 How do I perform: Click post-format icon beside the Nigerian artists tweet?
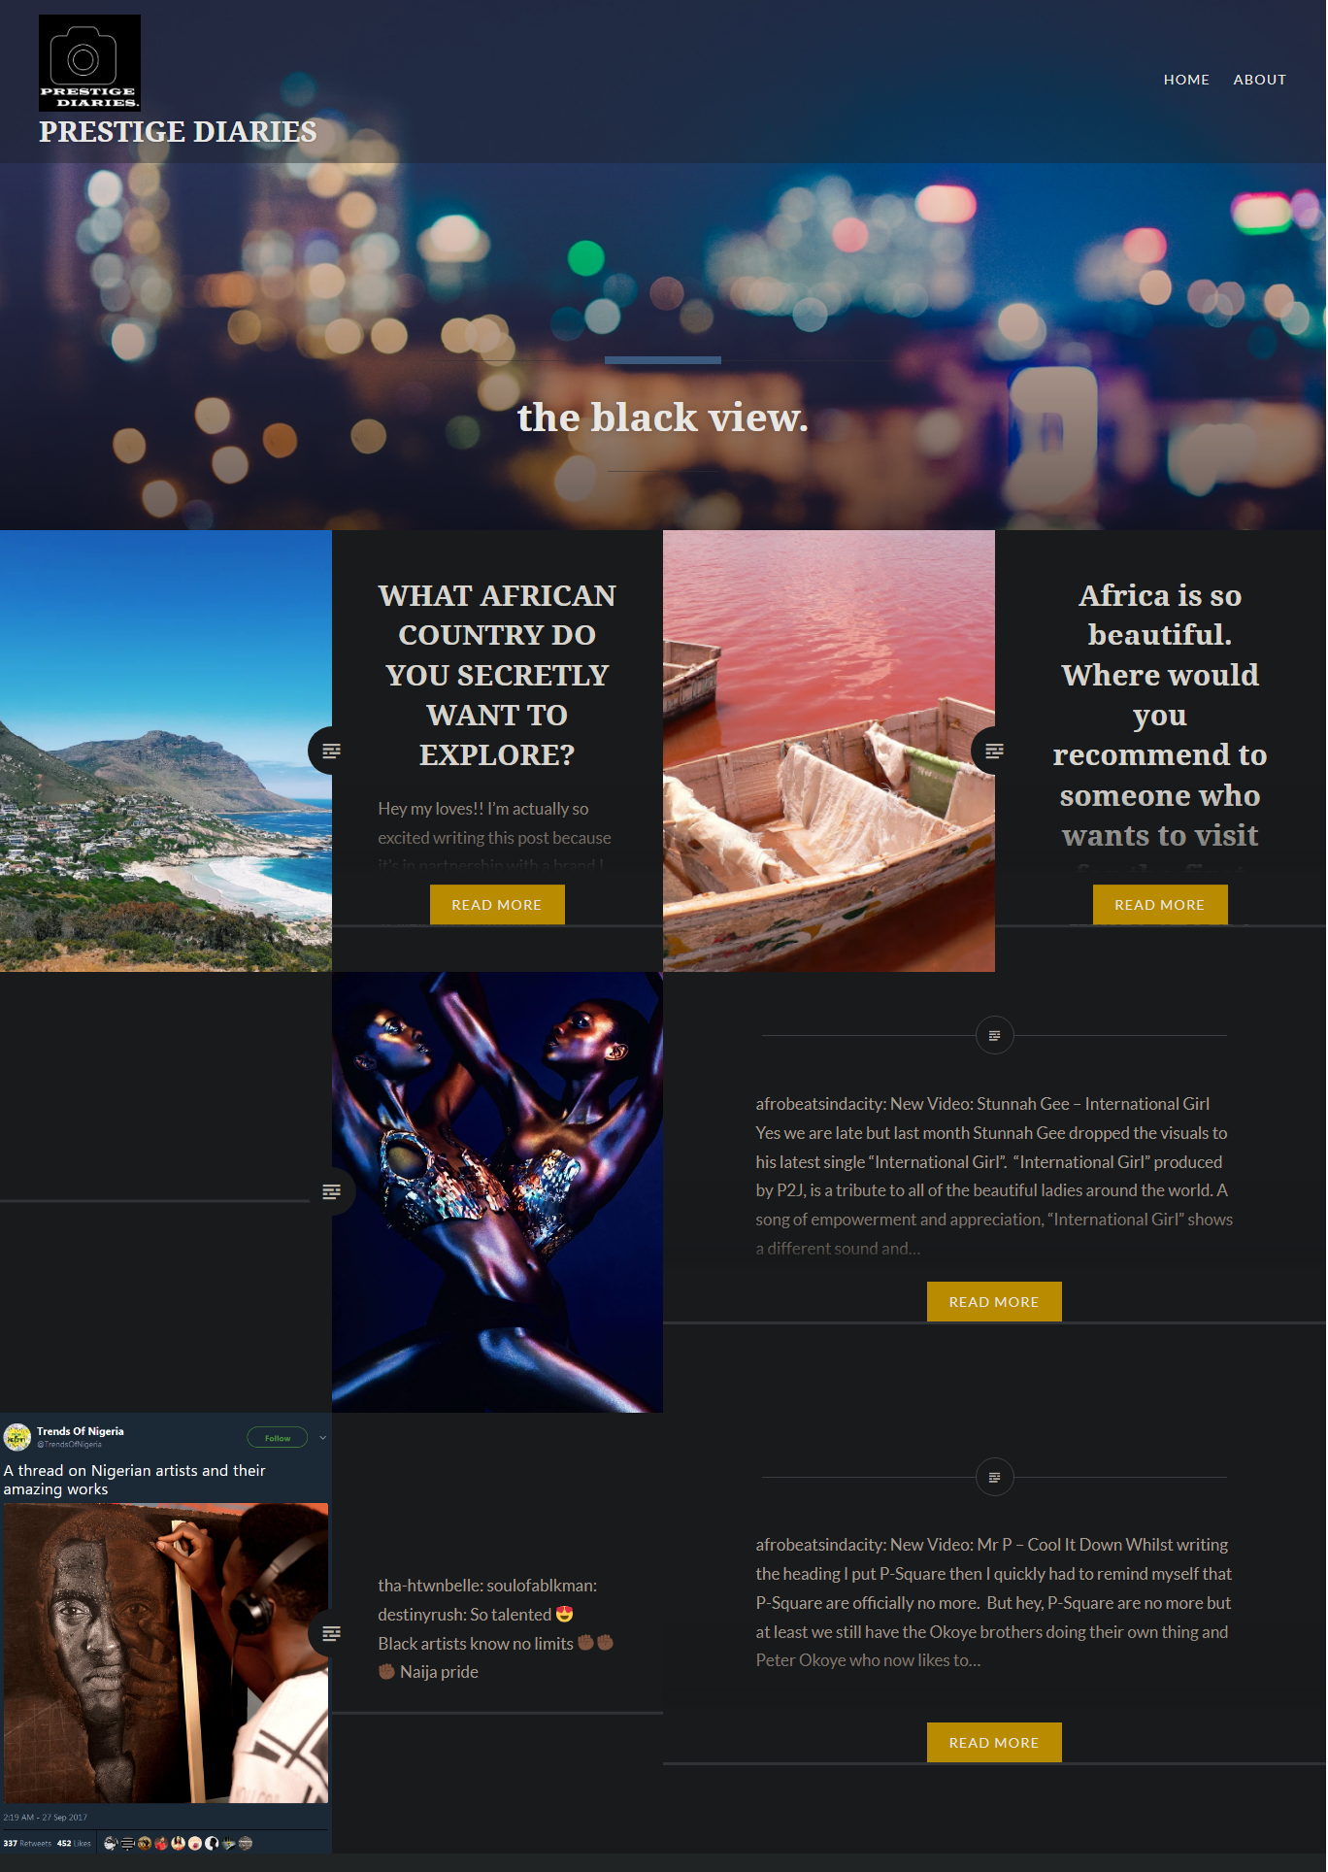point(331,1633)
